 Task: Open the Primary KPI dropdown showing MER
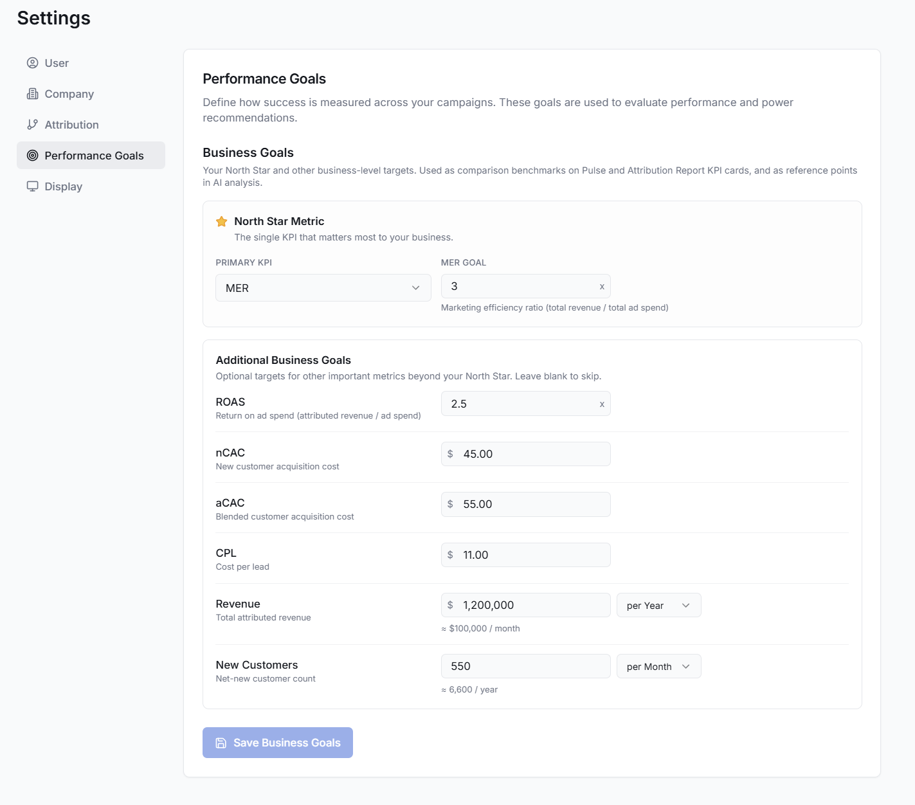(323, 288)
